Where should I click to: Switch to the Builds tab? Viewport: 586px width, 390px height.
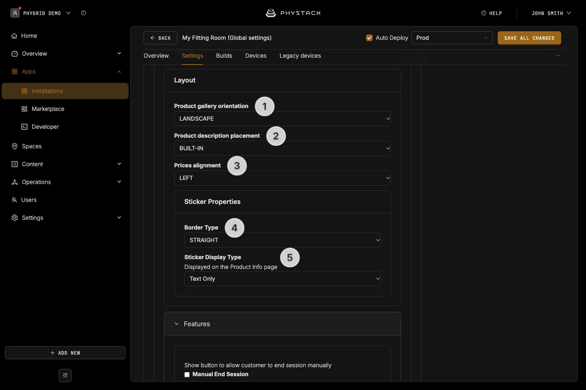tap(224, 56)
